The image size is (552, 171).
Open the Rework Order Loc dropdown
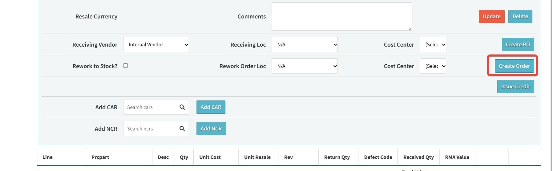click(x=304, y=66)
